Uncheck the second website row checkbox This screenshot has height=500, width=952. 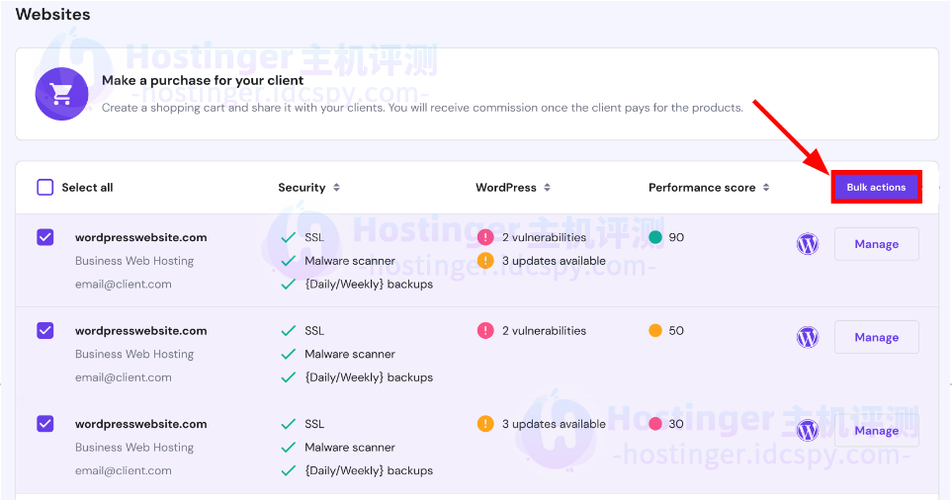[44, 331]
